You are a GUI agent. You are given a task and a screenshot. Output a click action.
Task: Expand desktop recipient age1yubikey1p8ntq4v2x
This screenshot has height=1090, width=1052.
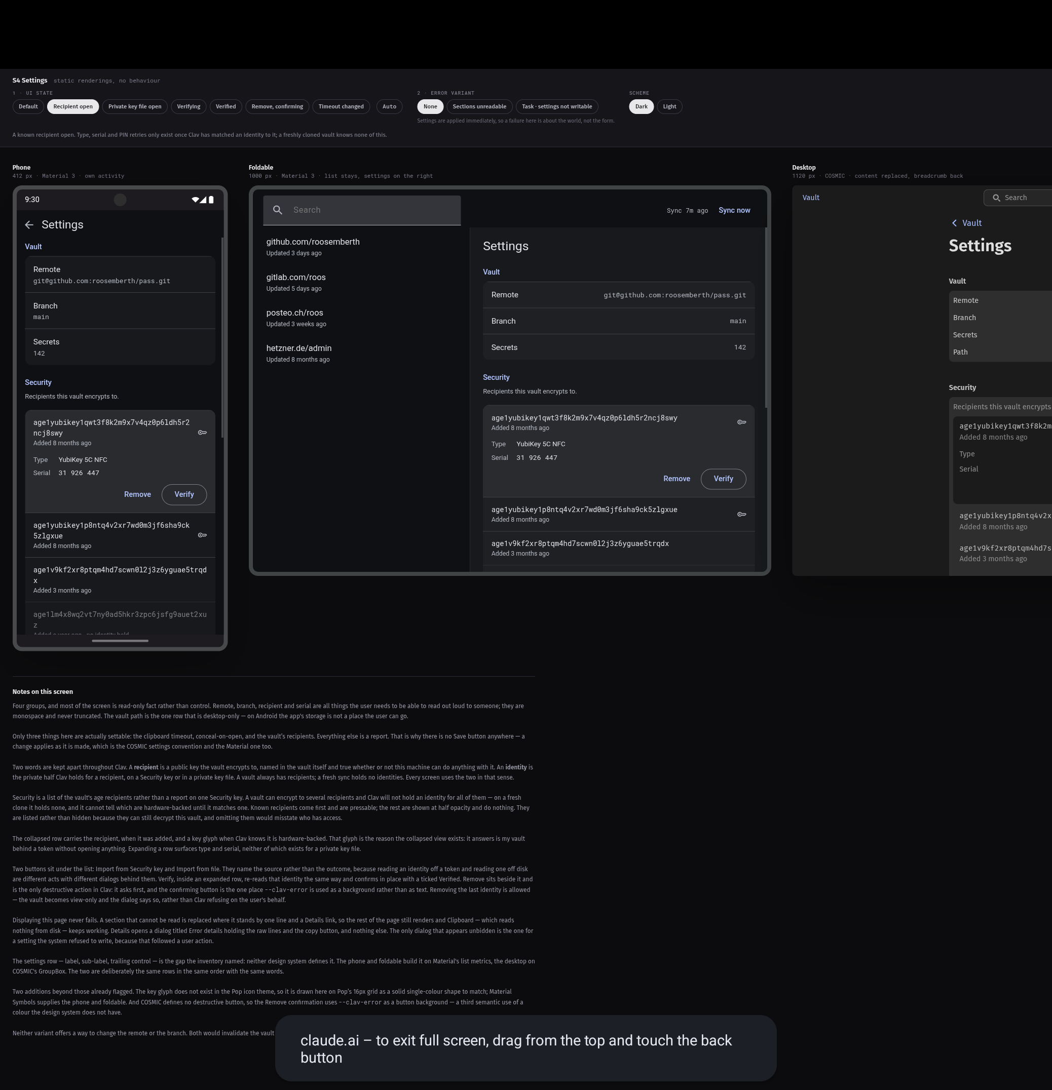(x=1002, y=521)
